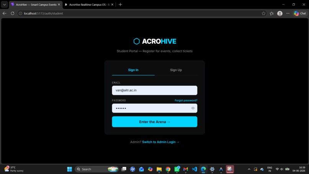309x174 pixels.
Task: Close AcroHive Realtime Campus OS tab
Action: click(x=112, y=5)
